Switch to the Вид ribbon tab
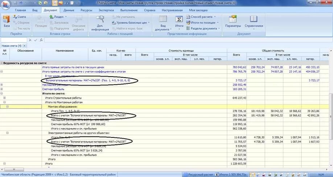The height and width of the screenshot is (177, 333). [x=35, y=10]
